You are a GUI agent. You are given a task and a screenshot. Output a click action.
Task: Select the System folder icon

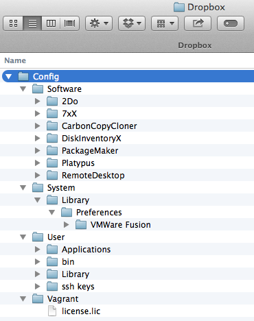point(38,187)
